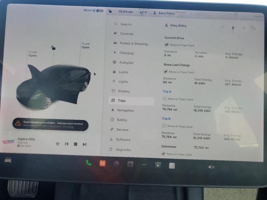The height and width of the screenshot is (200, 267).
Task: Open Pedals & Steering settings
Action: pos(131,43)
